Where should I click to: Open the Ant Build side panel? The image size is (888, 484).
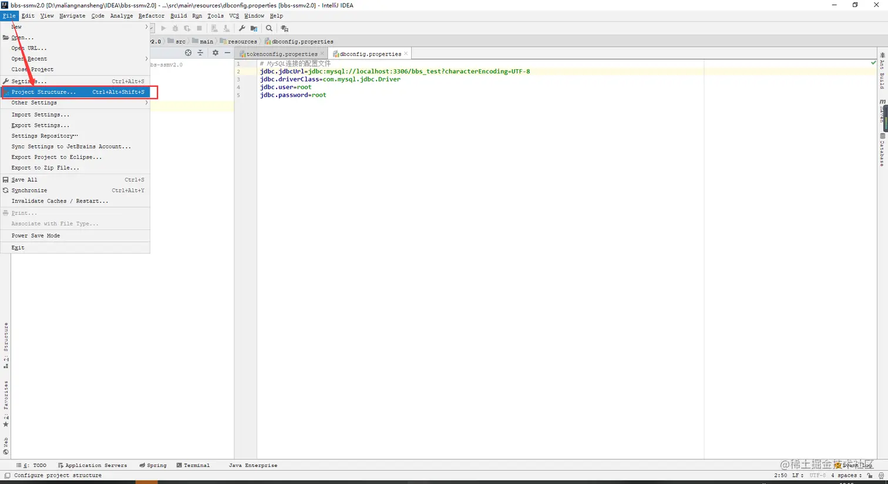point(882,71)
